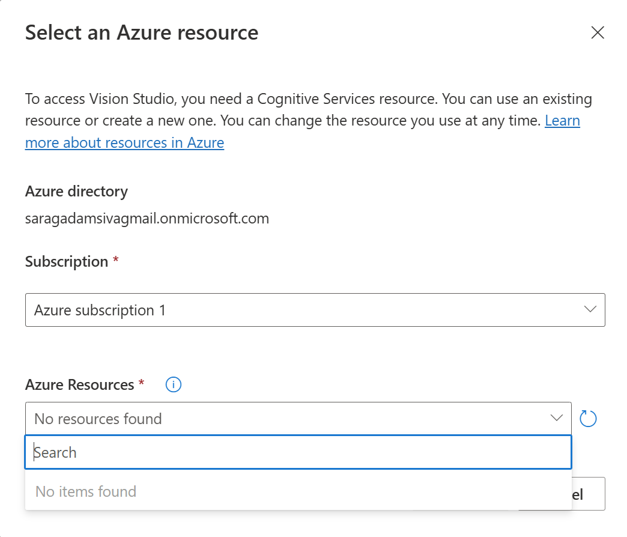Click the red asterisk beside Subscription
Viewport: 627px width, 537px height.
point(116,261)
